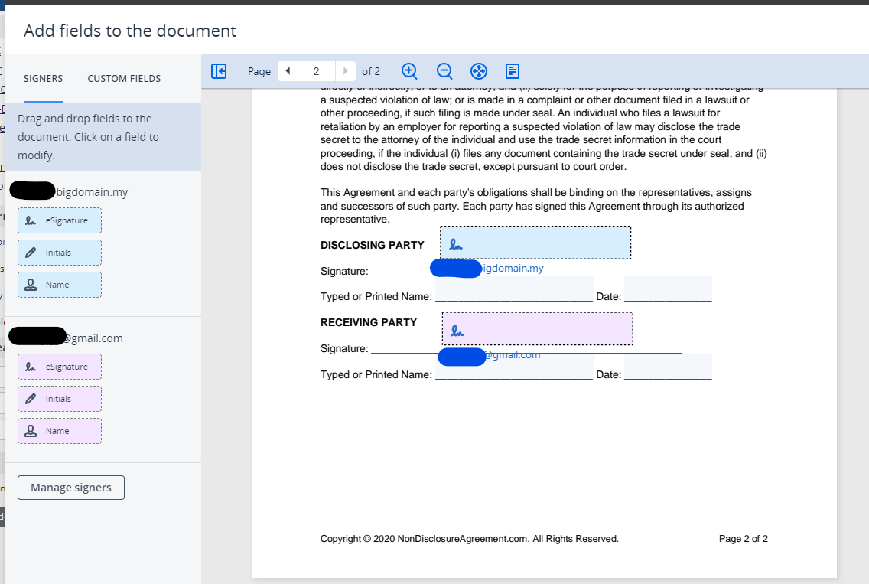The width and height of the screenshot is (869, 584).
Task: Click the page number input field
Action: click(x=316, y=71)
